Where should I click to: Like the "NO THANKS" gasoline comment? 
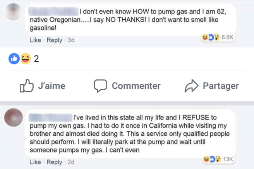35,40
